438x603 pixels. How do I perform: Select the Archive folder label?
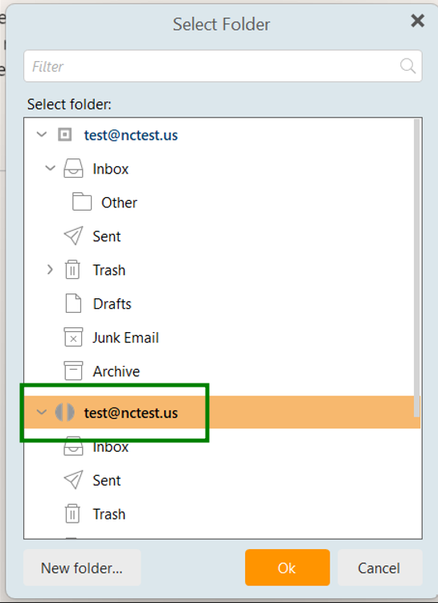click(117, 371)
